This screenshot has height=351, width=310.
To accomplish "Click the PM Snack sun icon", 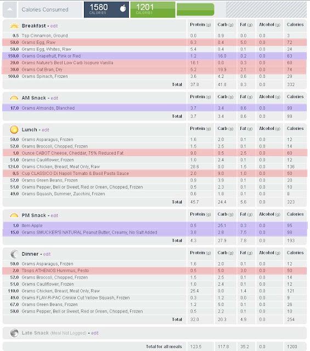I will (14, 216).
